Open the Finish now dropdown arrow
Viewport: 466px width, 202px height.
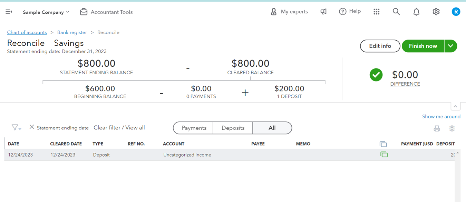coord(451,46)
